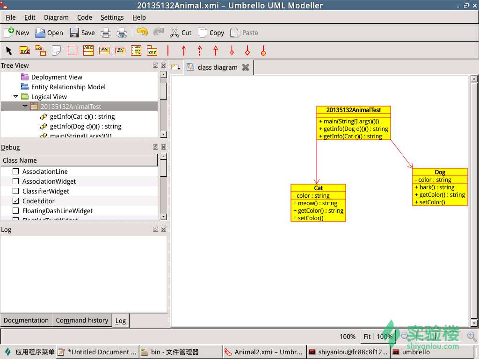479x359 pixels.
Task: Select the Dog class box in diagram
Action: pyautogui.click(x=440, y=187)
